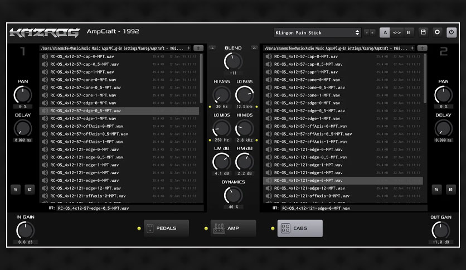The height and width of the screenshot is (270, 466).
Task: Switch to the PEDALS section
Action: click(167, 228)
